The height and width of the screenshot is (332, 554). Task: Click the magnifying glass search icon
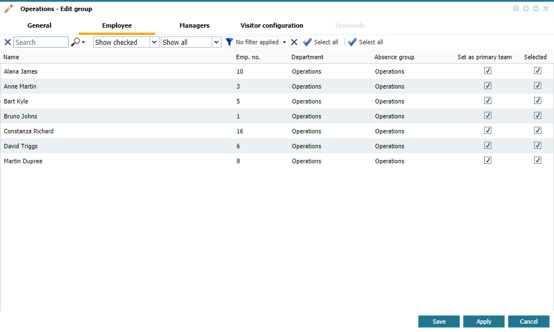pos(75,42)
